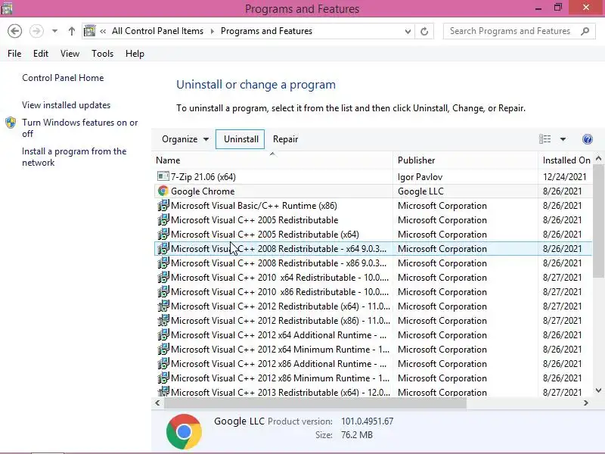
Task: Expand the breadcrumb arrow after All Control Panel Items
Action: [x=213, y=31]
